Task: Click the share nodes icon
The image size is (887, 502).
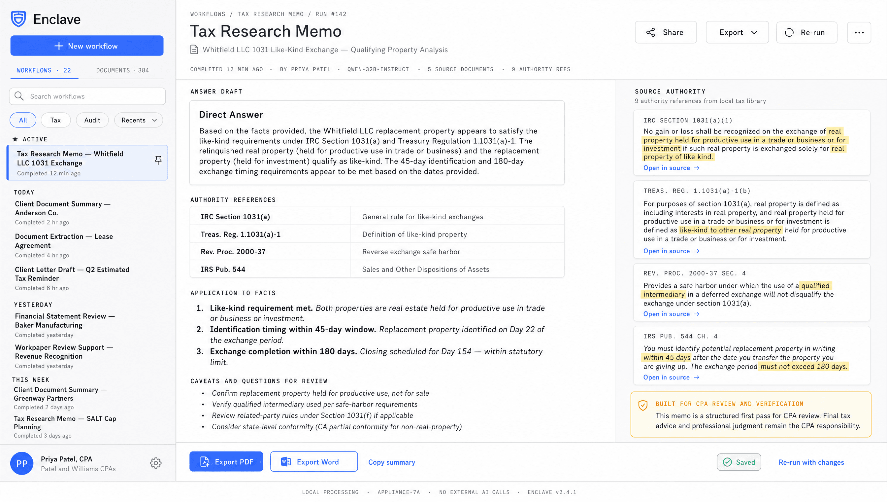Action: click(x=650, y=32)
